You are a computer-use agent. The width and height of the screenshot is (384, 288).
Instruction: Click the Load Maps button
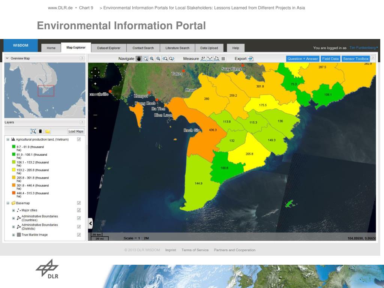(76, 131)
